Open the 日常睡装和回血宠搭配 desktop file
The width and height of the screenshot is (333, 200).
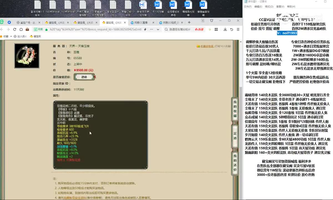coord(98,8)
